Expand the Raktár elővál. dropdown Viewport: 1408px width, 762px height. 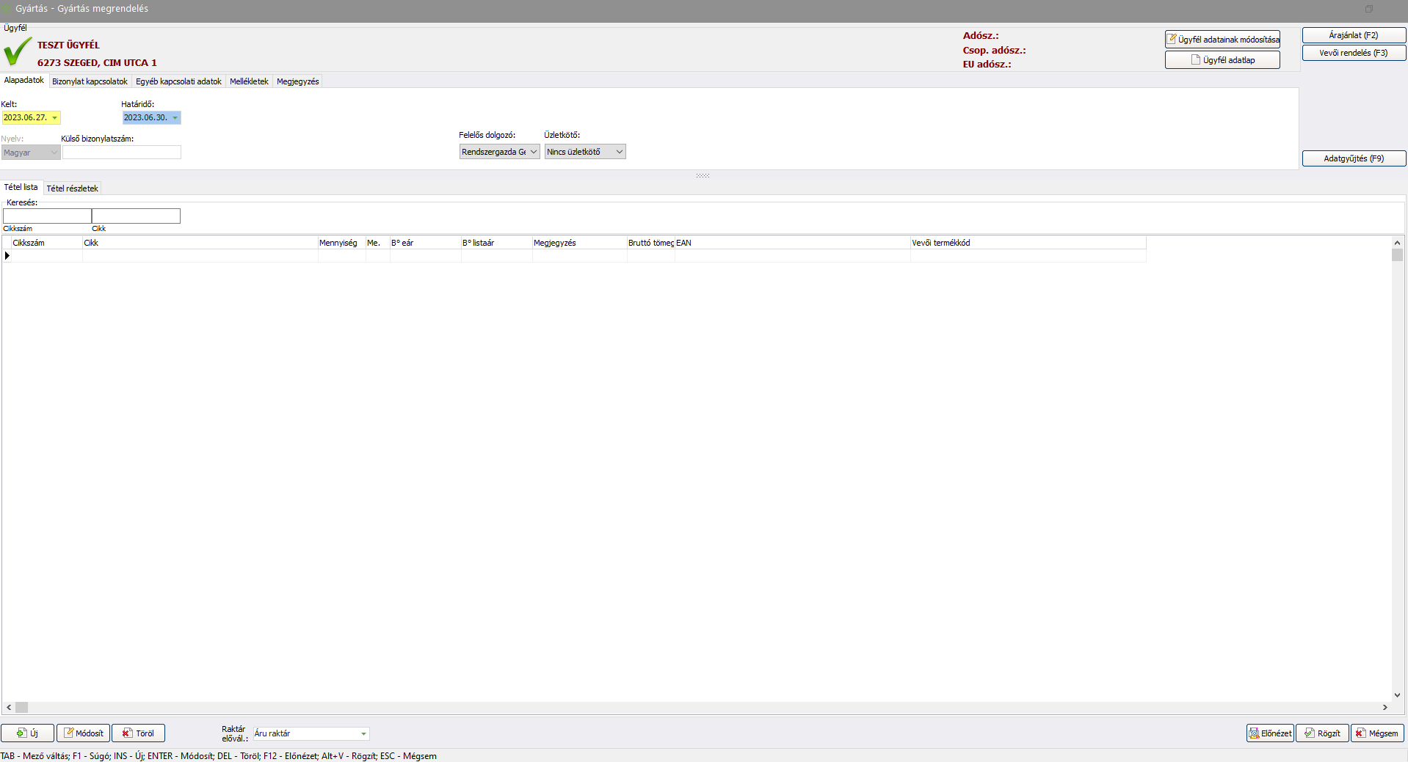(x=363, y=734)
